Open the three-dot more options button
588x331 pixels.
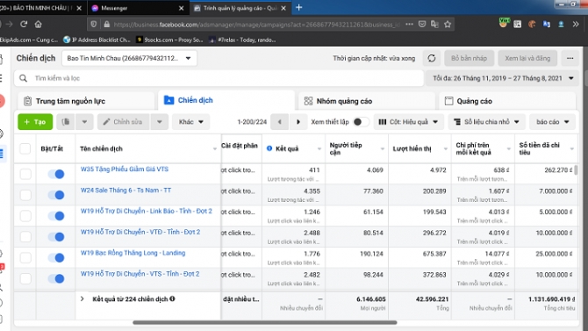570,58
